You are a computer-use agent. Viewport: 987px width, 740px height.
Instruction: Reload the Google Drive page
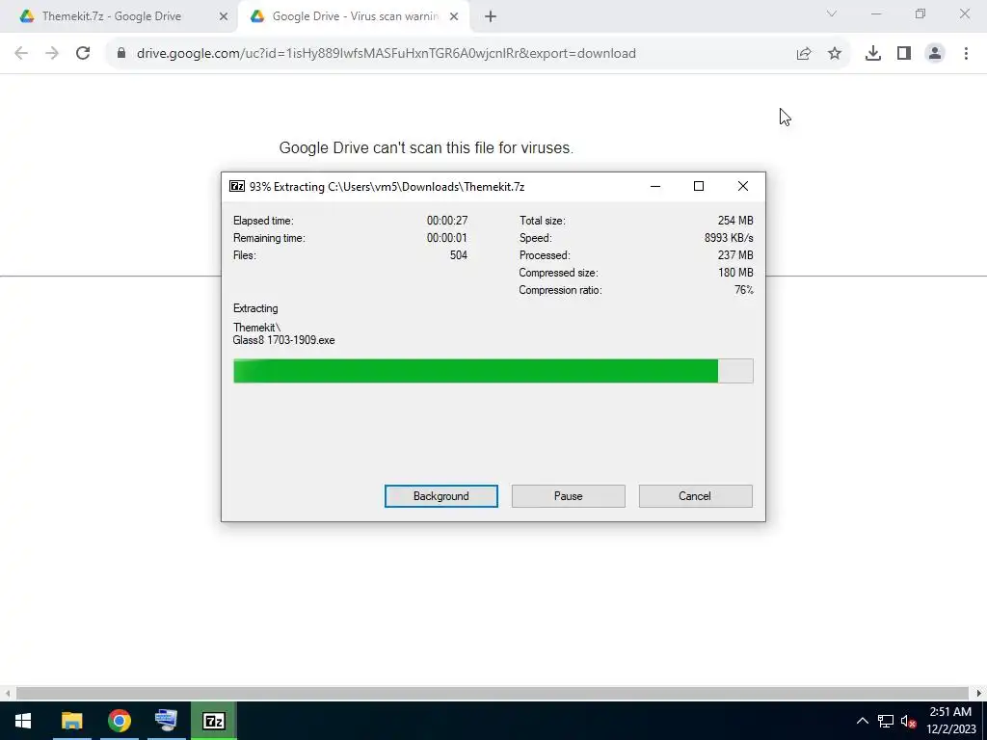click(83, 54)
